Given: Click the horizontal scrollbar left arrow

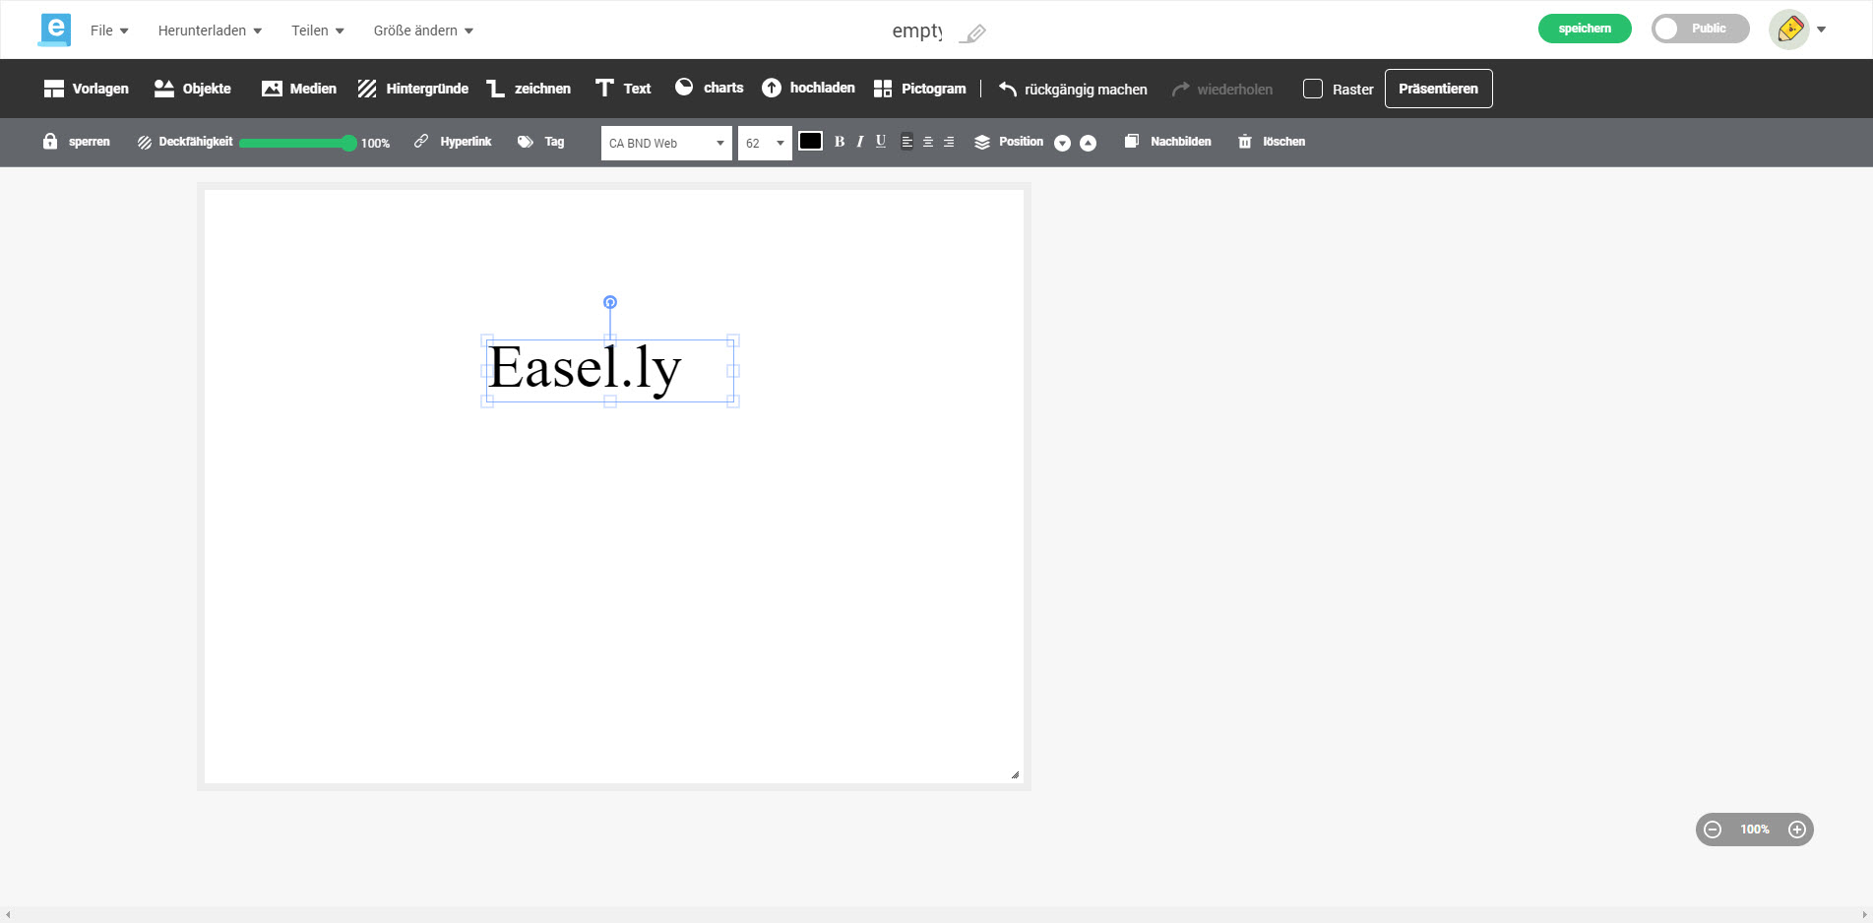Looking at the screenshot, I should (x=8, y=915).
